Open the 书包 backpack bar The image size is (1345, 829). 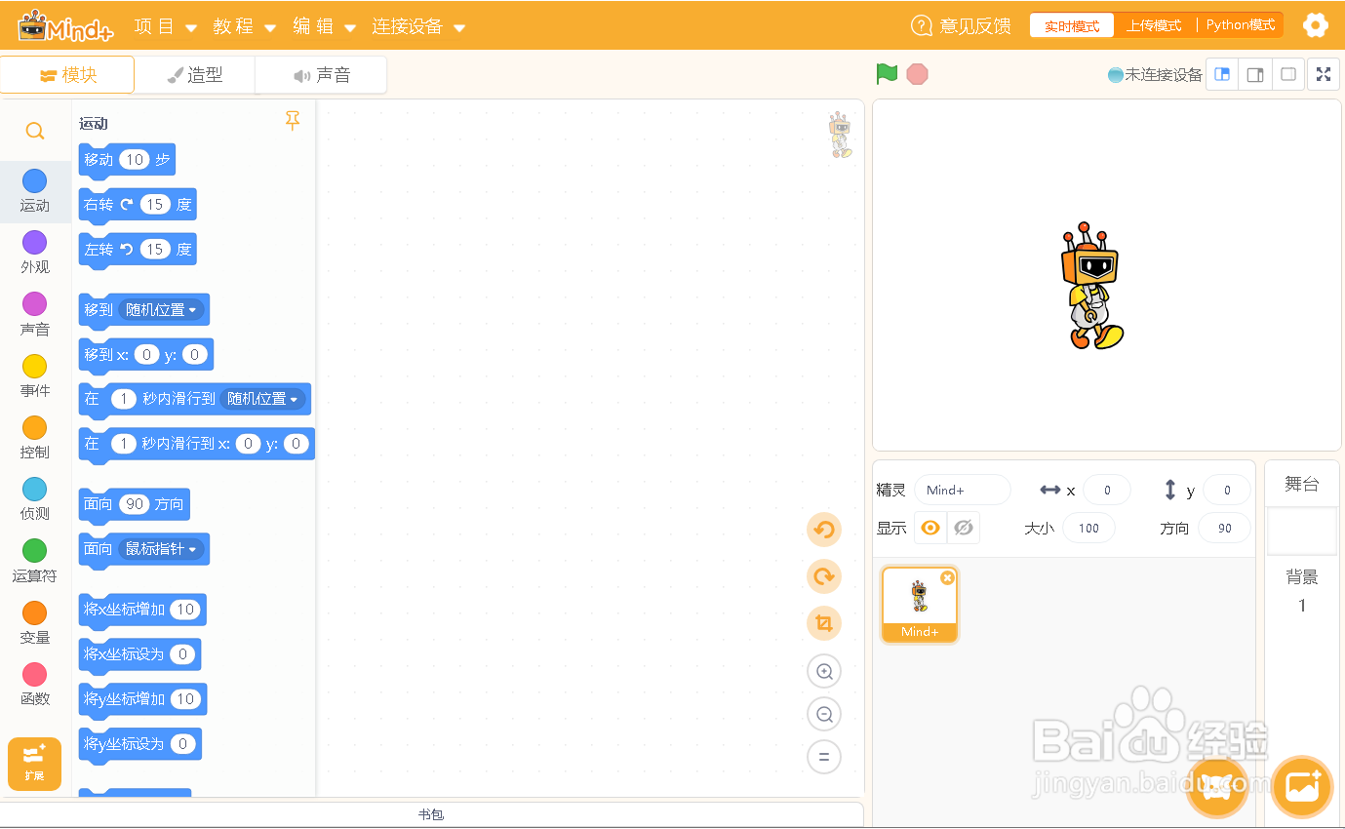click(x=431, y=814)
